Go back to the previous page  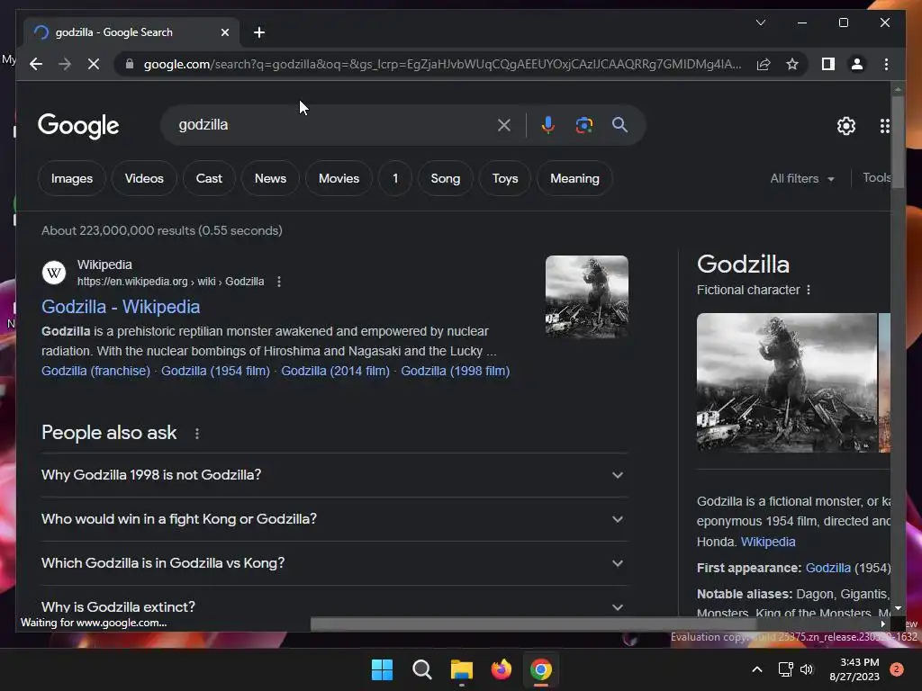tap(36, 64)
